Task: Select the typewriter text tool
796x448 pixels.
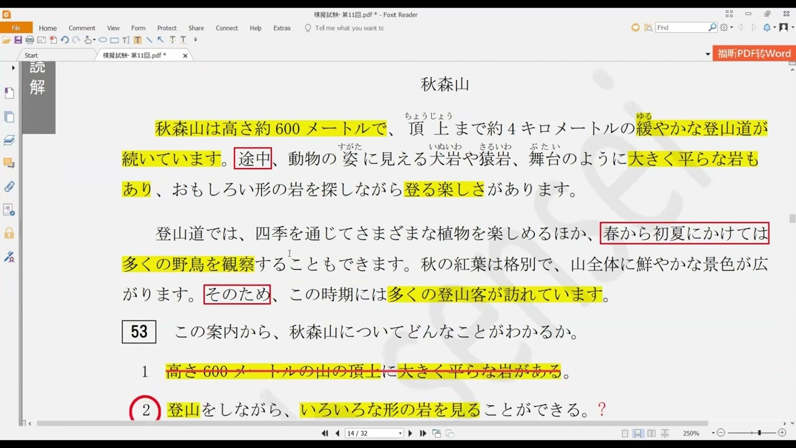Action: (x=126, y=40)
